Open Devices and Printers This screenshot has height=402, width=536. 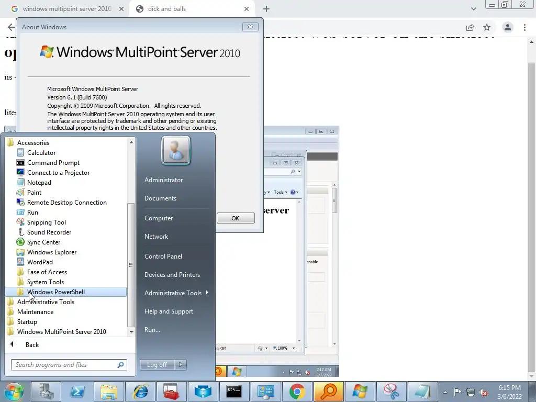[172, 275]
